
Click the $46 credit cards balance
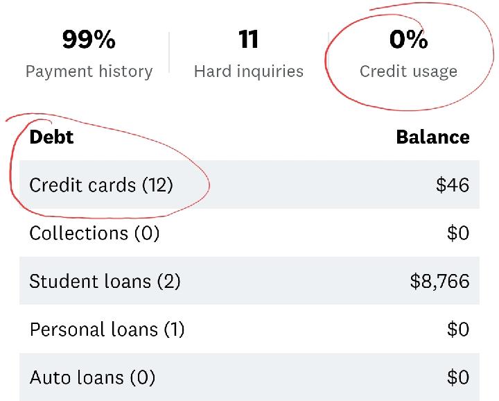point(453,185)
